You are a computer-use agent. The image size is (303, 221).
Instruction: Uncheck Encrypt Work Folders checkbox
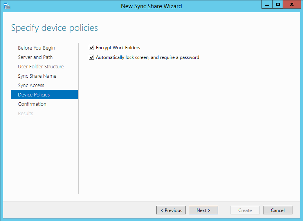point(91,47)
